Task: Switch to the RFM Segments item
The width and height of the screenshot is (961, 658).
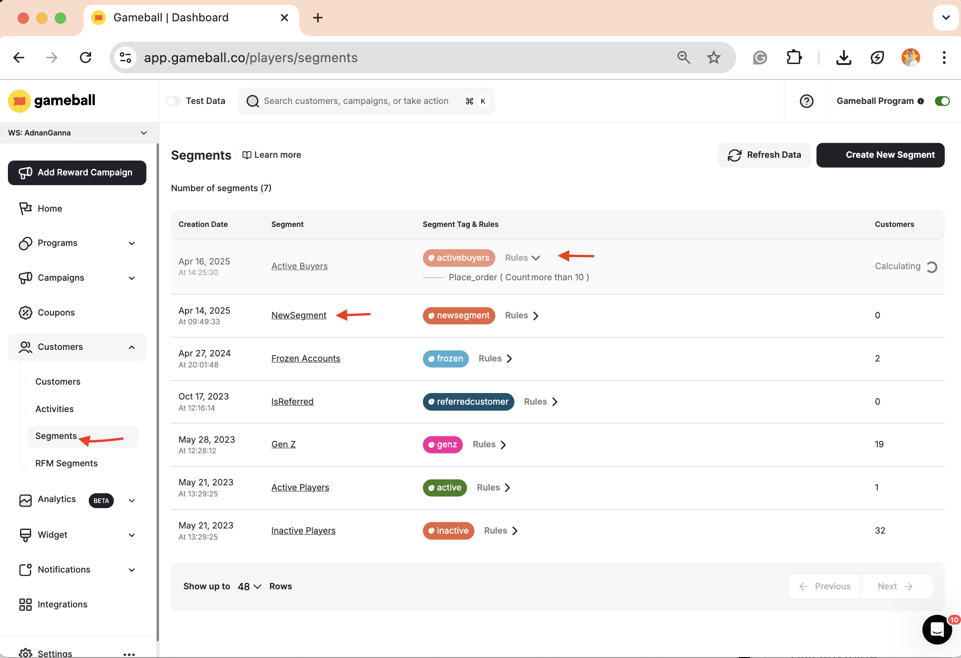Action: (66, 463)
